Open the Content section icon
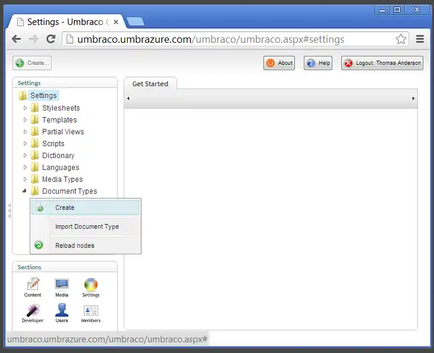 (x=33, y=284)
